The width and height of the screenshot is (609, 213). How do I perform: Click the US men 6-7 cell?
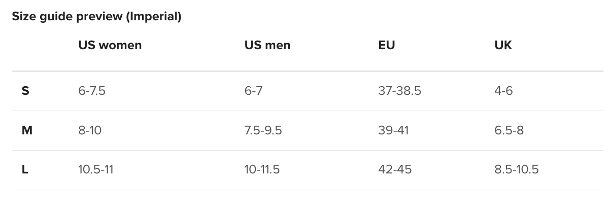(x=253, y=91)
